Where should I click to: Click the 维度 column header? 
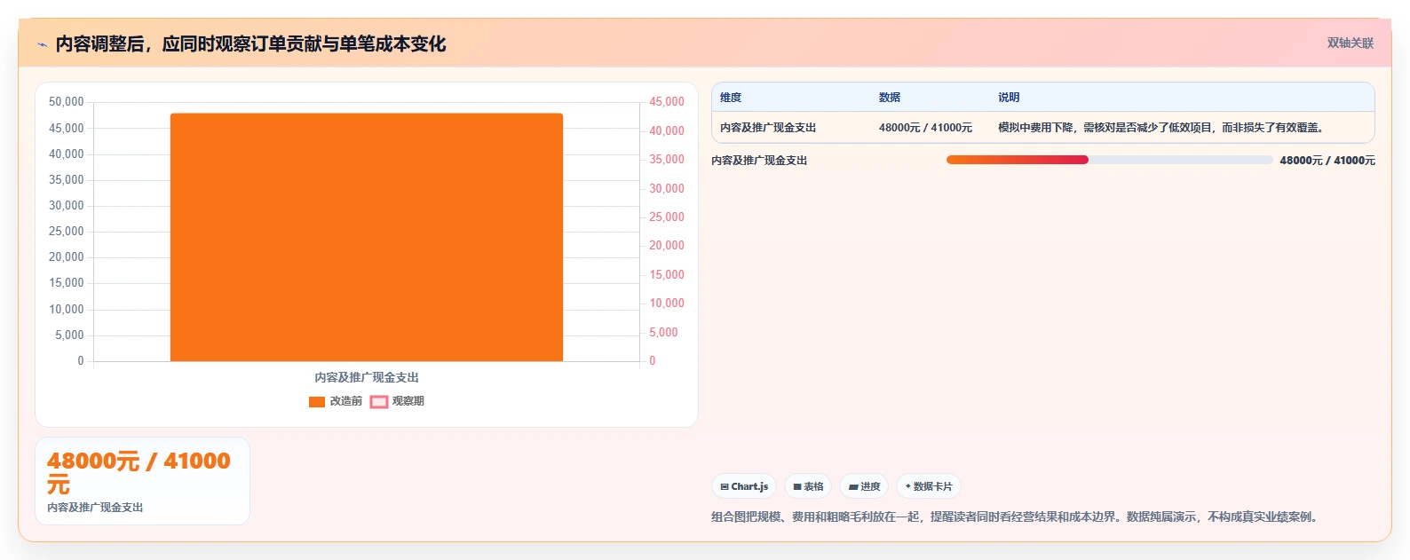731,98
